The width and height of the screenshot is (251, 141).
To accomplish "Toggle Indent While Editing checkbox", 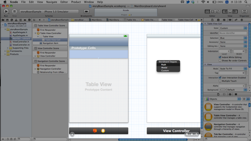I will click(220, 57).
